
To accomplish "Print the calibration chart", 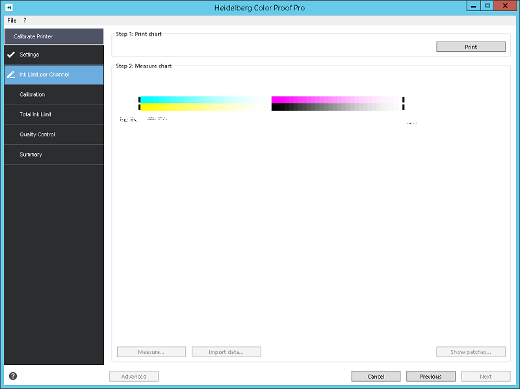I will point(470,46).
